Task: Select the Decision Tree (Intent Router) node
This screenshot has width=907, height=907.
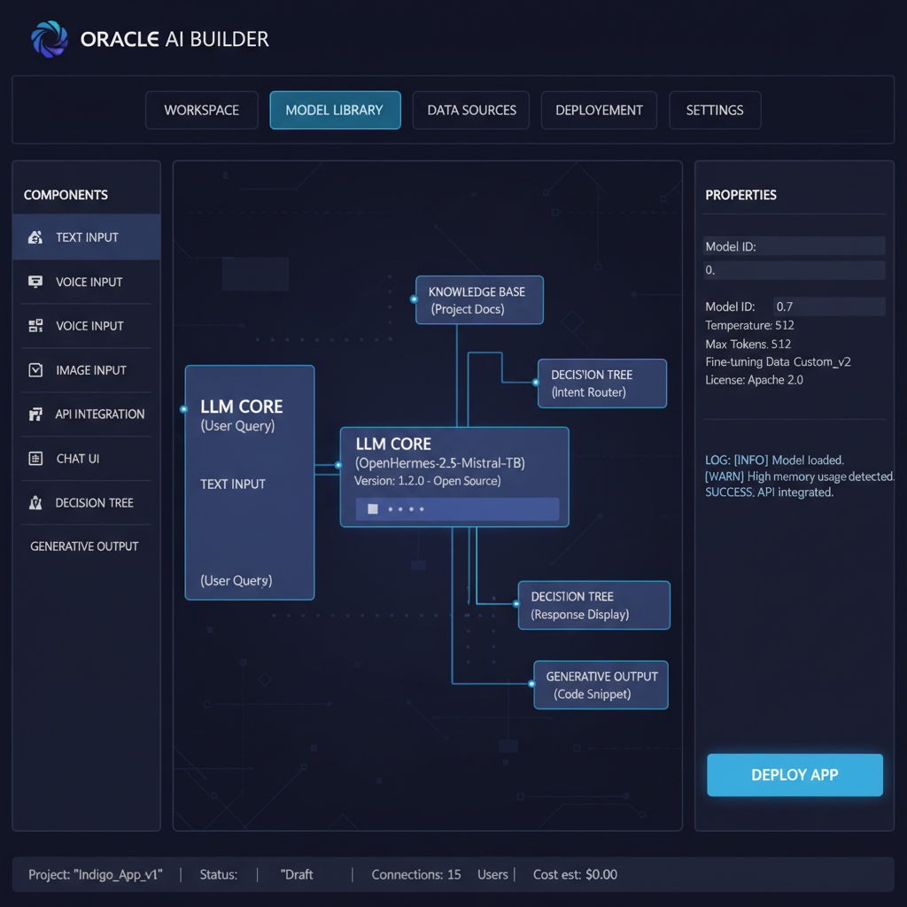Action: click(x=602, y=384)
